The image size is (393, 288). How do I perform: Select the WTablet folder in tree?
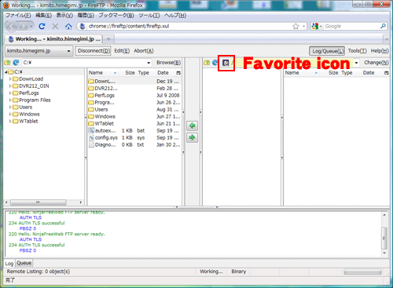click(x=28, y=121)
